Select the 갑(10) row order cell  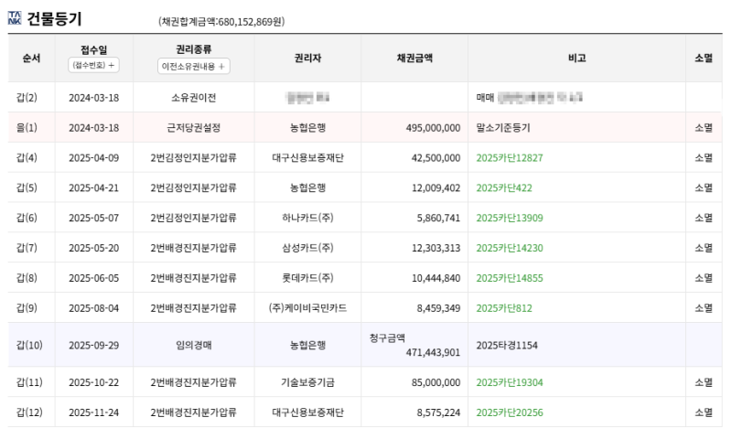[x=29, y=345]
